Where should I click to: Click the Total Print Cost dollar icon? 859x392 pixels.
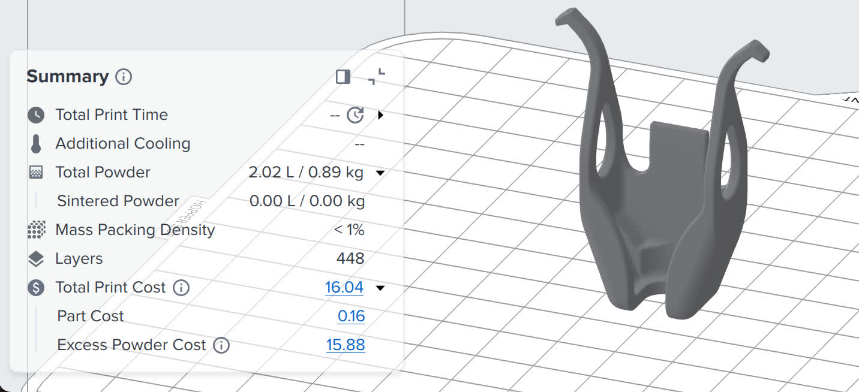[36, 288]
